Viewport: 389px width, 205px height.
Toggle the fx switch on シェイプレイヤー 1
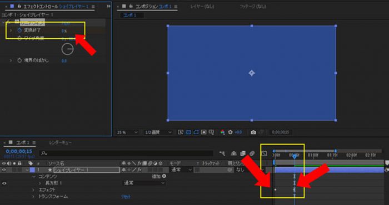point(139,170)
